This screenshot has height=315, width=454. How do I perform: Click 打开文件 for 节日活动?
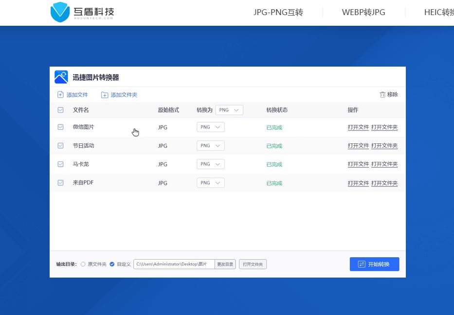(x=358, y=146)
